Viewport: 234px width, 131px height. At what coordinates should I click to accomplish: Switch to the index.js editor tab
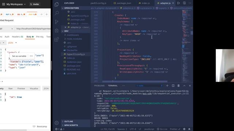click(x=144, y=3)
